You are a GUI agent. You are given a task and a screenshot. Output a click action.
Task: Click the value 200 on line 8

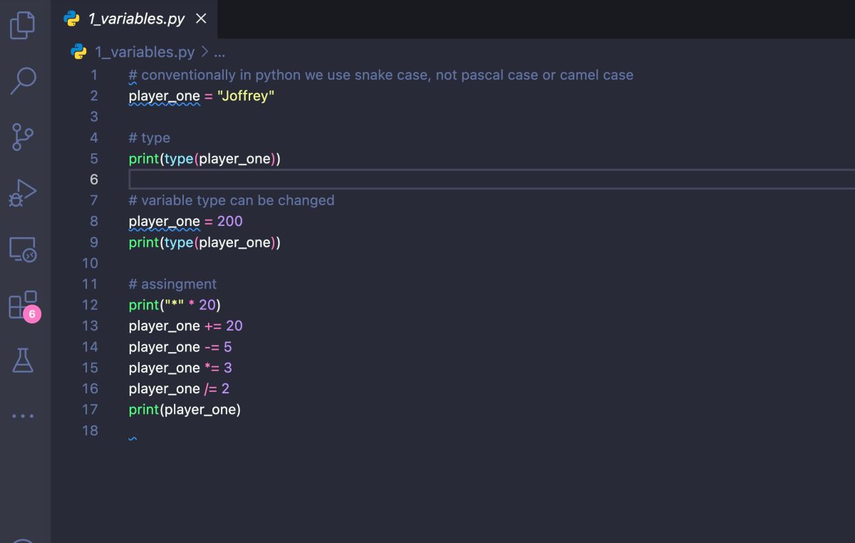tap(230, 221)
